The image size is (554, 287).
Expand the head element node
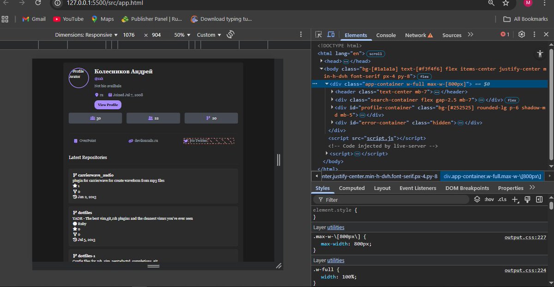[x=322, y=61]
